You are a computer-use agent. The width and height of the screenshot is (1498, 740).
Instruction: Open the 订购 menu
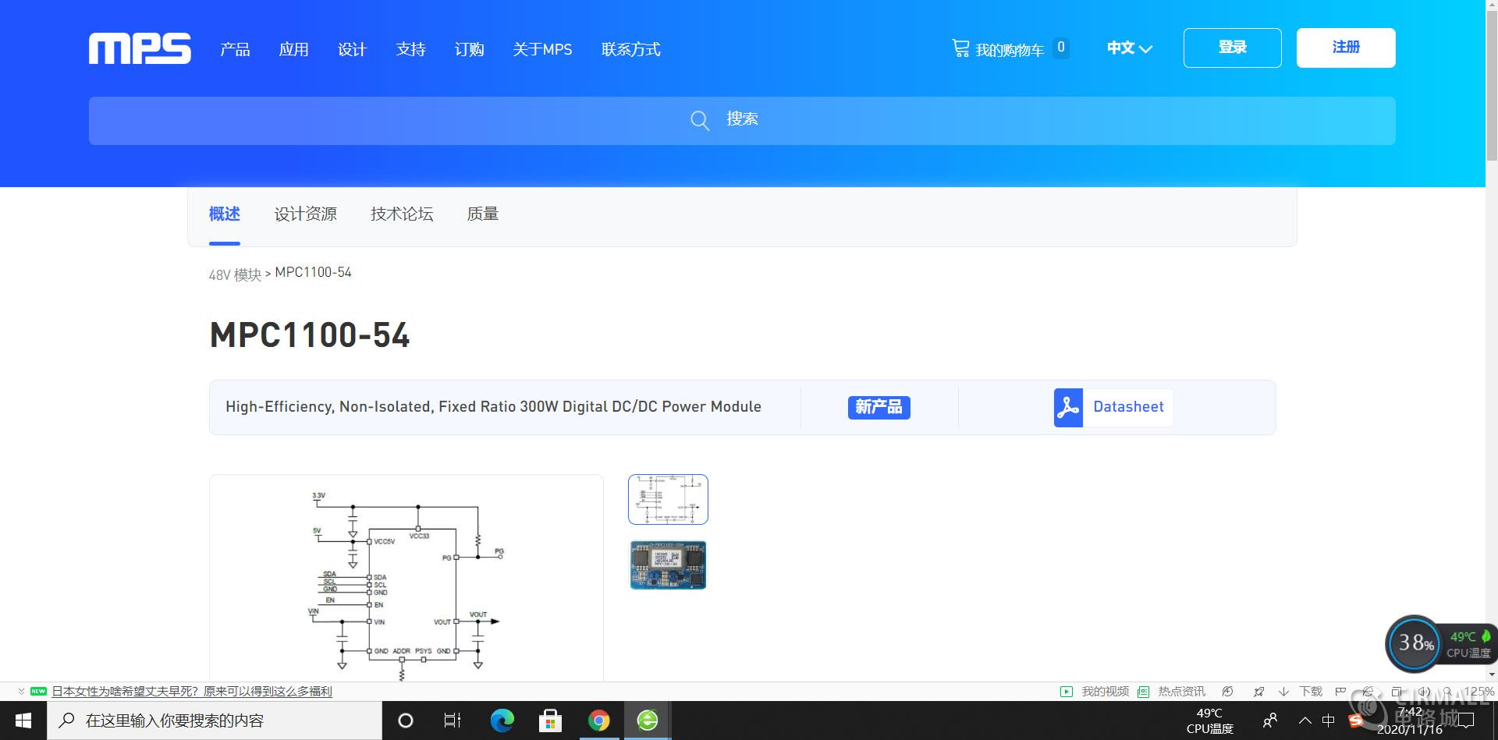tap(469, 49)
